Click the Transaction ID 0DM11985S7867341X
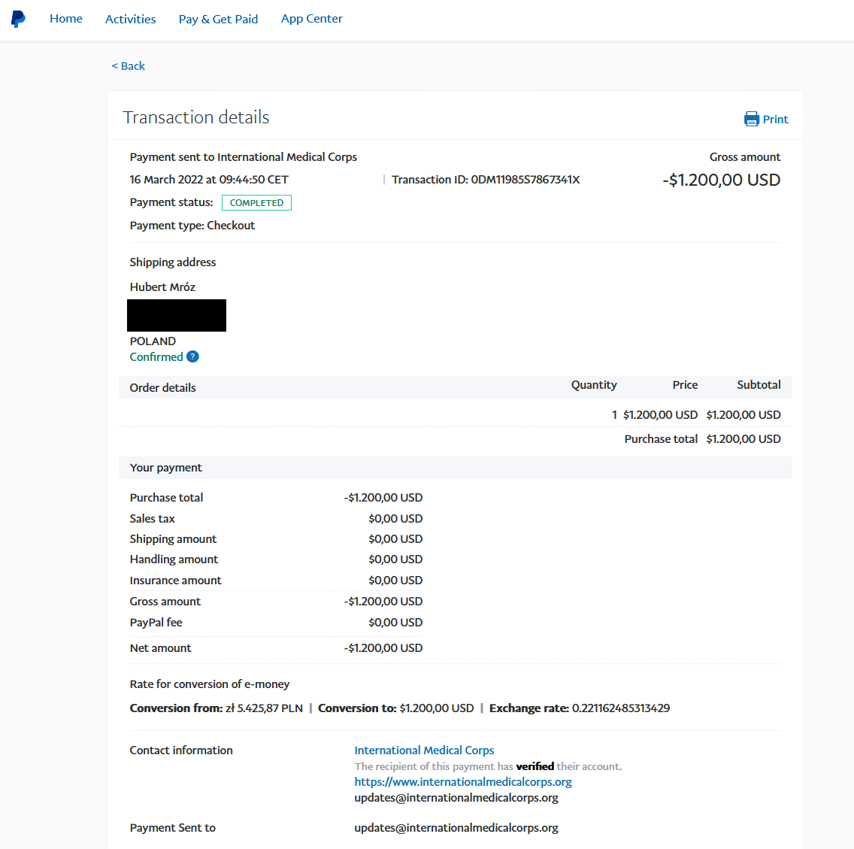The width and height of the screenshot is (854, 849). pyautogui.click(x=486, y=179)
